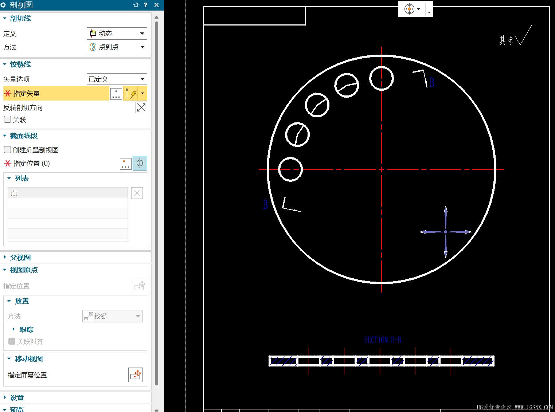Select the upper section line letter B
555x412 pixels.
tap(432, 83)
